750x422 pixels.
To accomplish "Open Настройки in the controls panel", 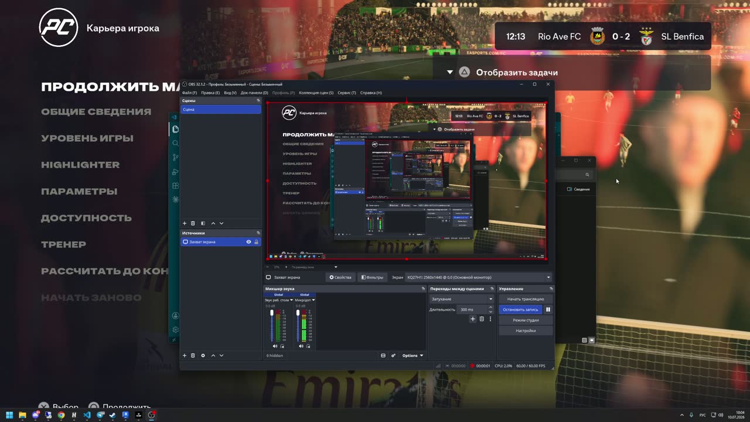I will click(526, 331).
